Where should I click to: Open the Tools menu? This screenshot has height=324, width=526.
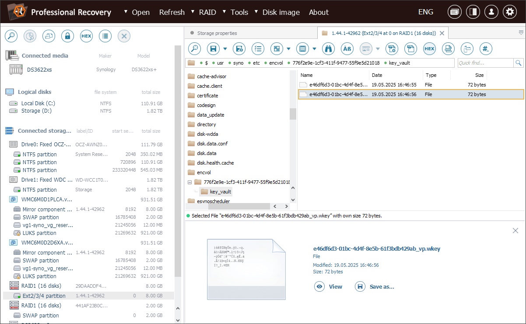tap(239, 12)
